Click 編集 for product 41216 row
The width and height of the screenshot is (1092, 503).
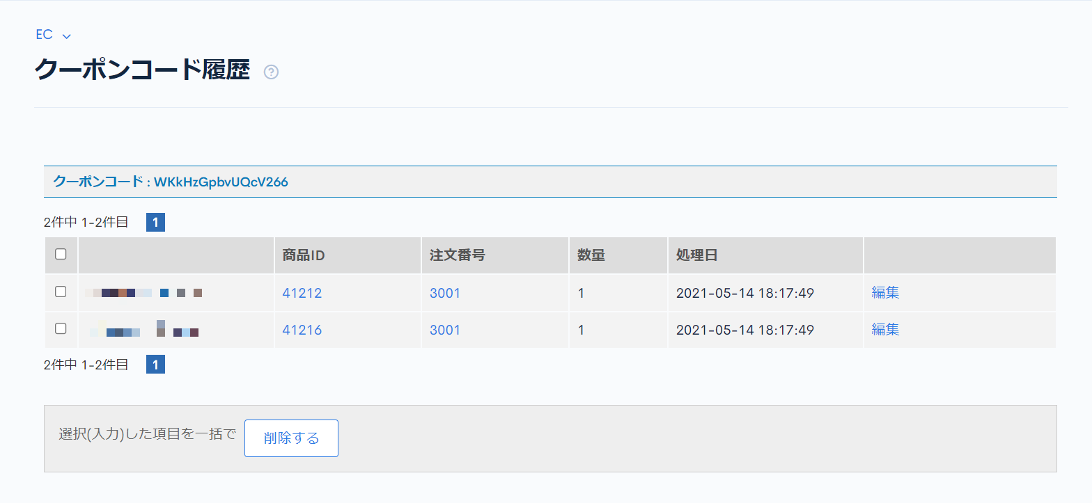[885, 330]
